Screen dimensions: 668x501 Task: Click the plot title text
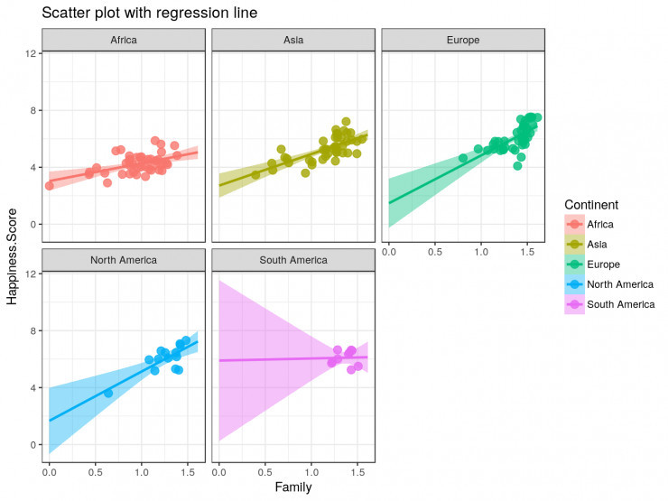(x=137, y=13)
